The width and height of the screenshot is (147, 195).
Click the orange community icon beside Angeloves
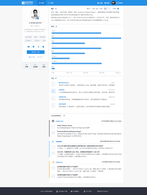click(53, 162)
